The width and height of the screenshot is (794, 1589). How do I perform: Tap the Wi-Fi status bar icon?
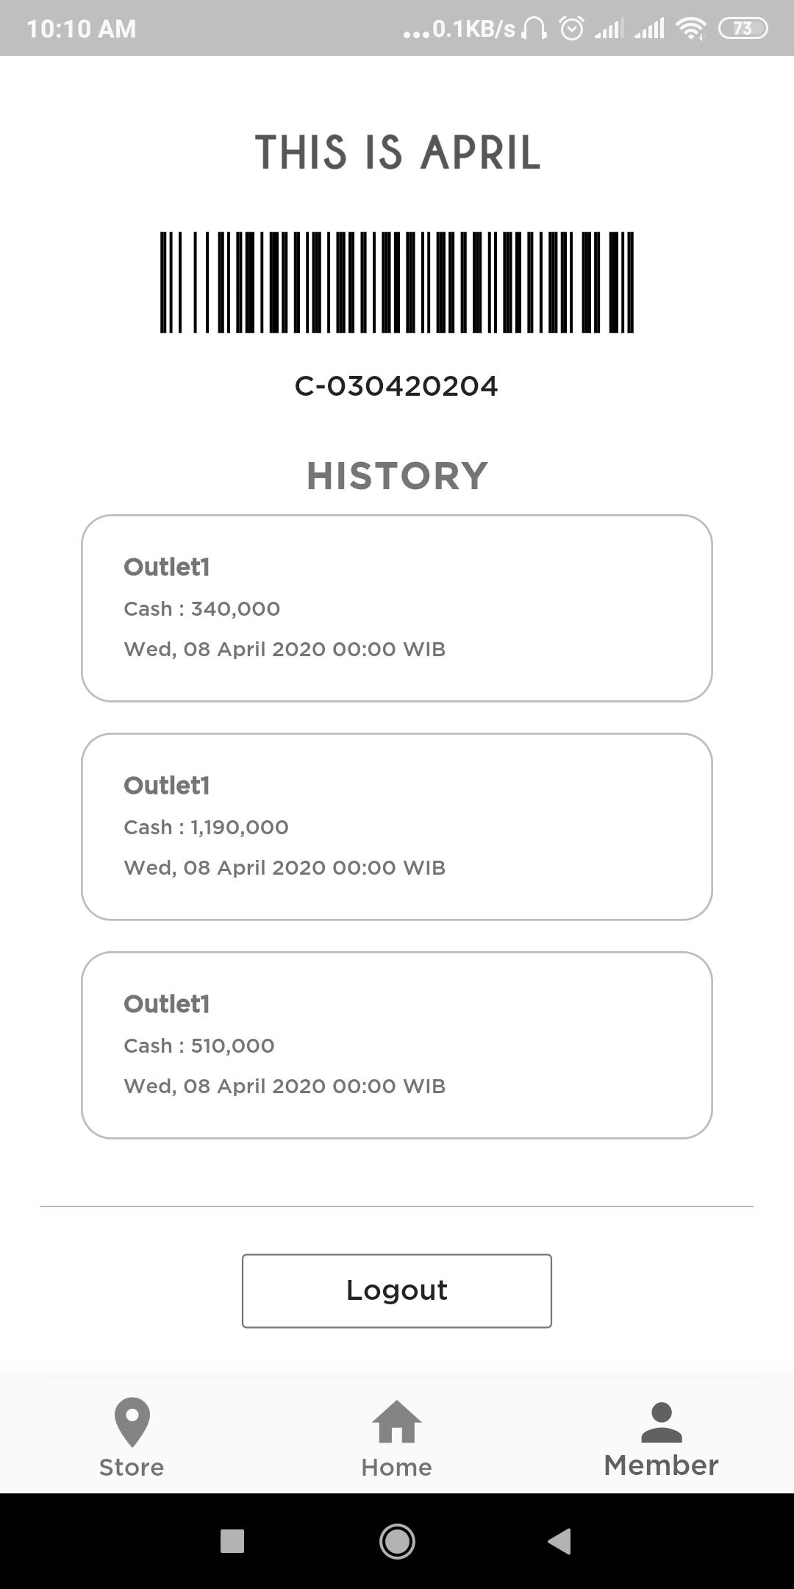[x=690, y=28]
